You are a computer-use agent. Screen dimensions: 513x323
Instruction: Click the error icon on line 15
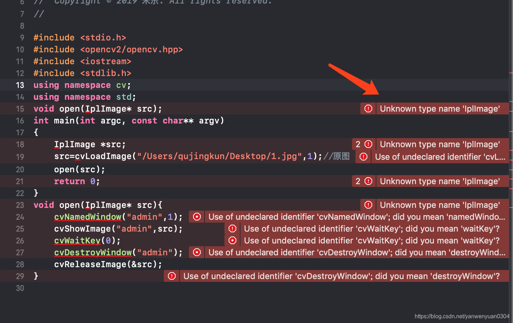[368, 108]
